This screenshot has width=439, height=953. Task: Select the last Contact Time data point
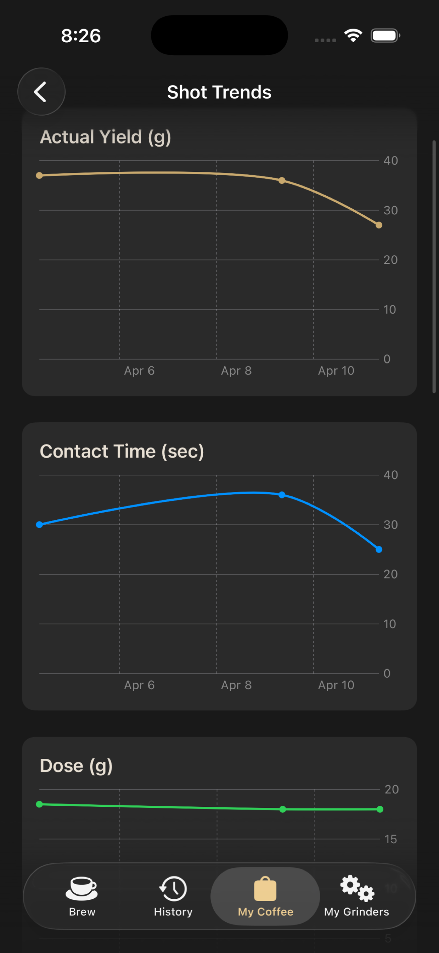coord(379,549)
